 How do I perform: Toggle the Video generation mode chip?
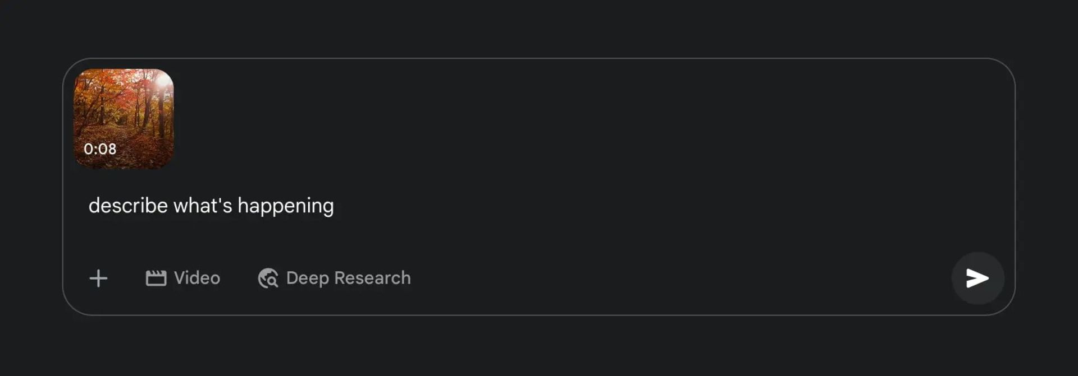click(183, 278)
